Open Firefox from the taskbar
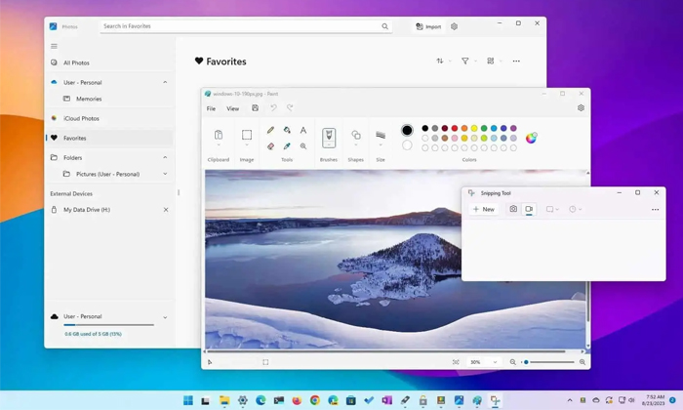 click(x=297, y=400)
